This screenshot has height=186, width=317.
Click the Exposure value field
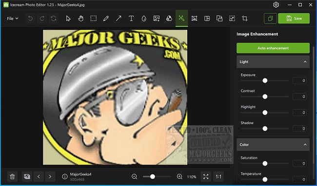[x=299, y=81]
